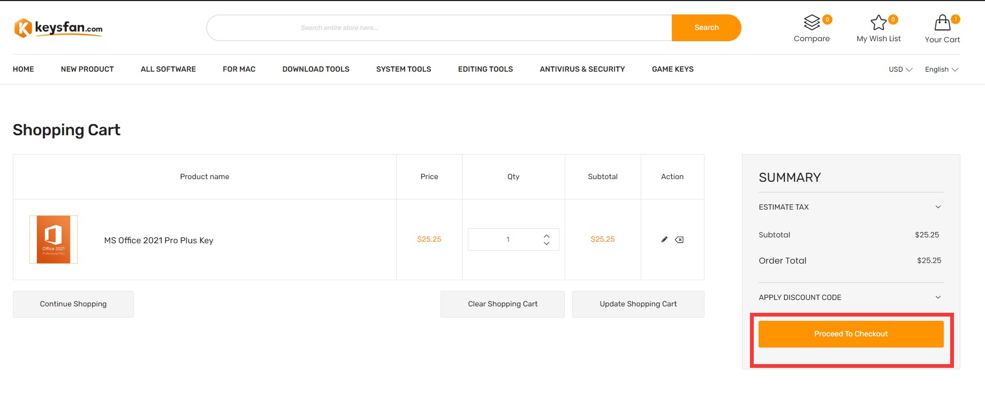
Task: Remove MS Office item from cart
Action: click(x=679, y=240)
